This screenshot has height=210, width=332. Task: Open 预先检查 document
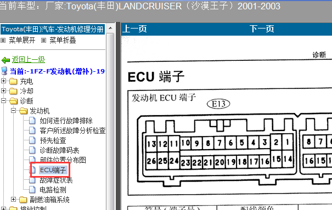pos(53,140)
